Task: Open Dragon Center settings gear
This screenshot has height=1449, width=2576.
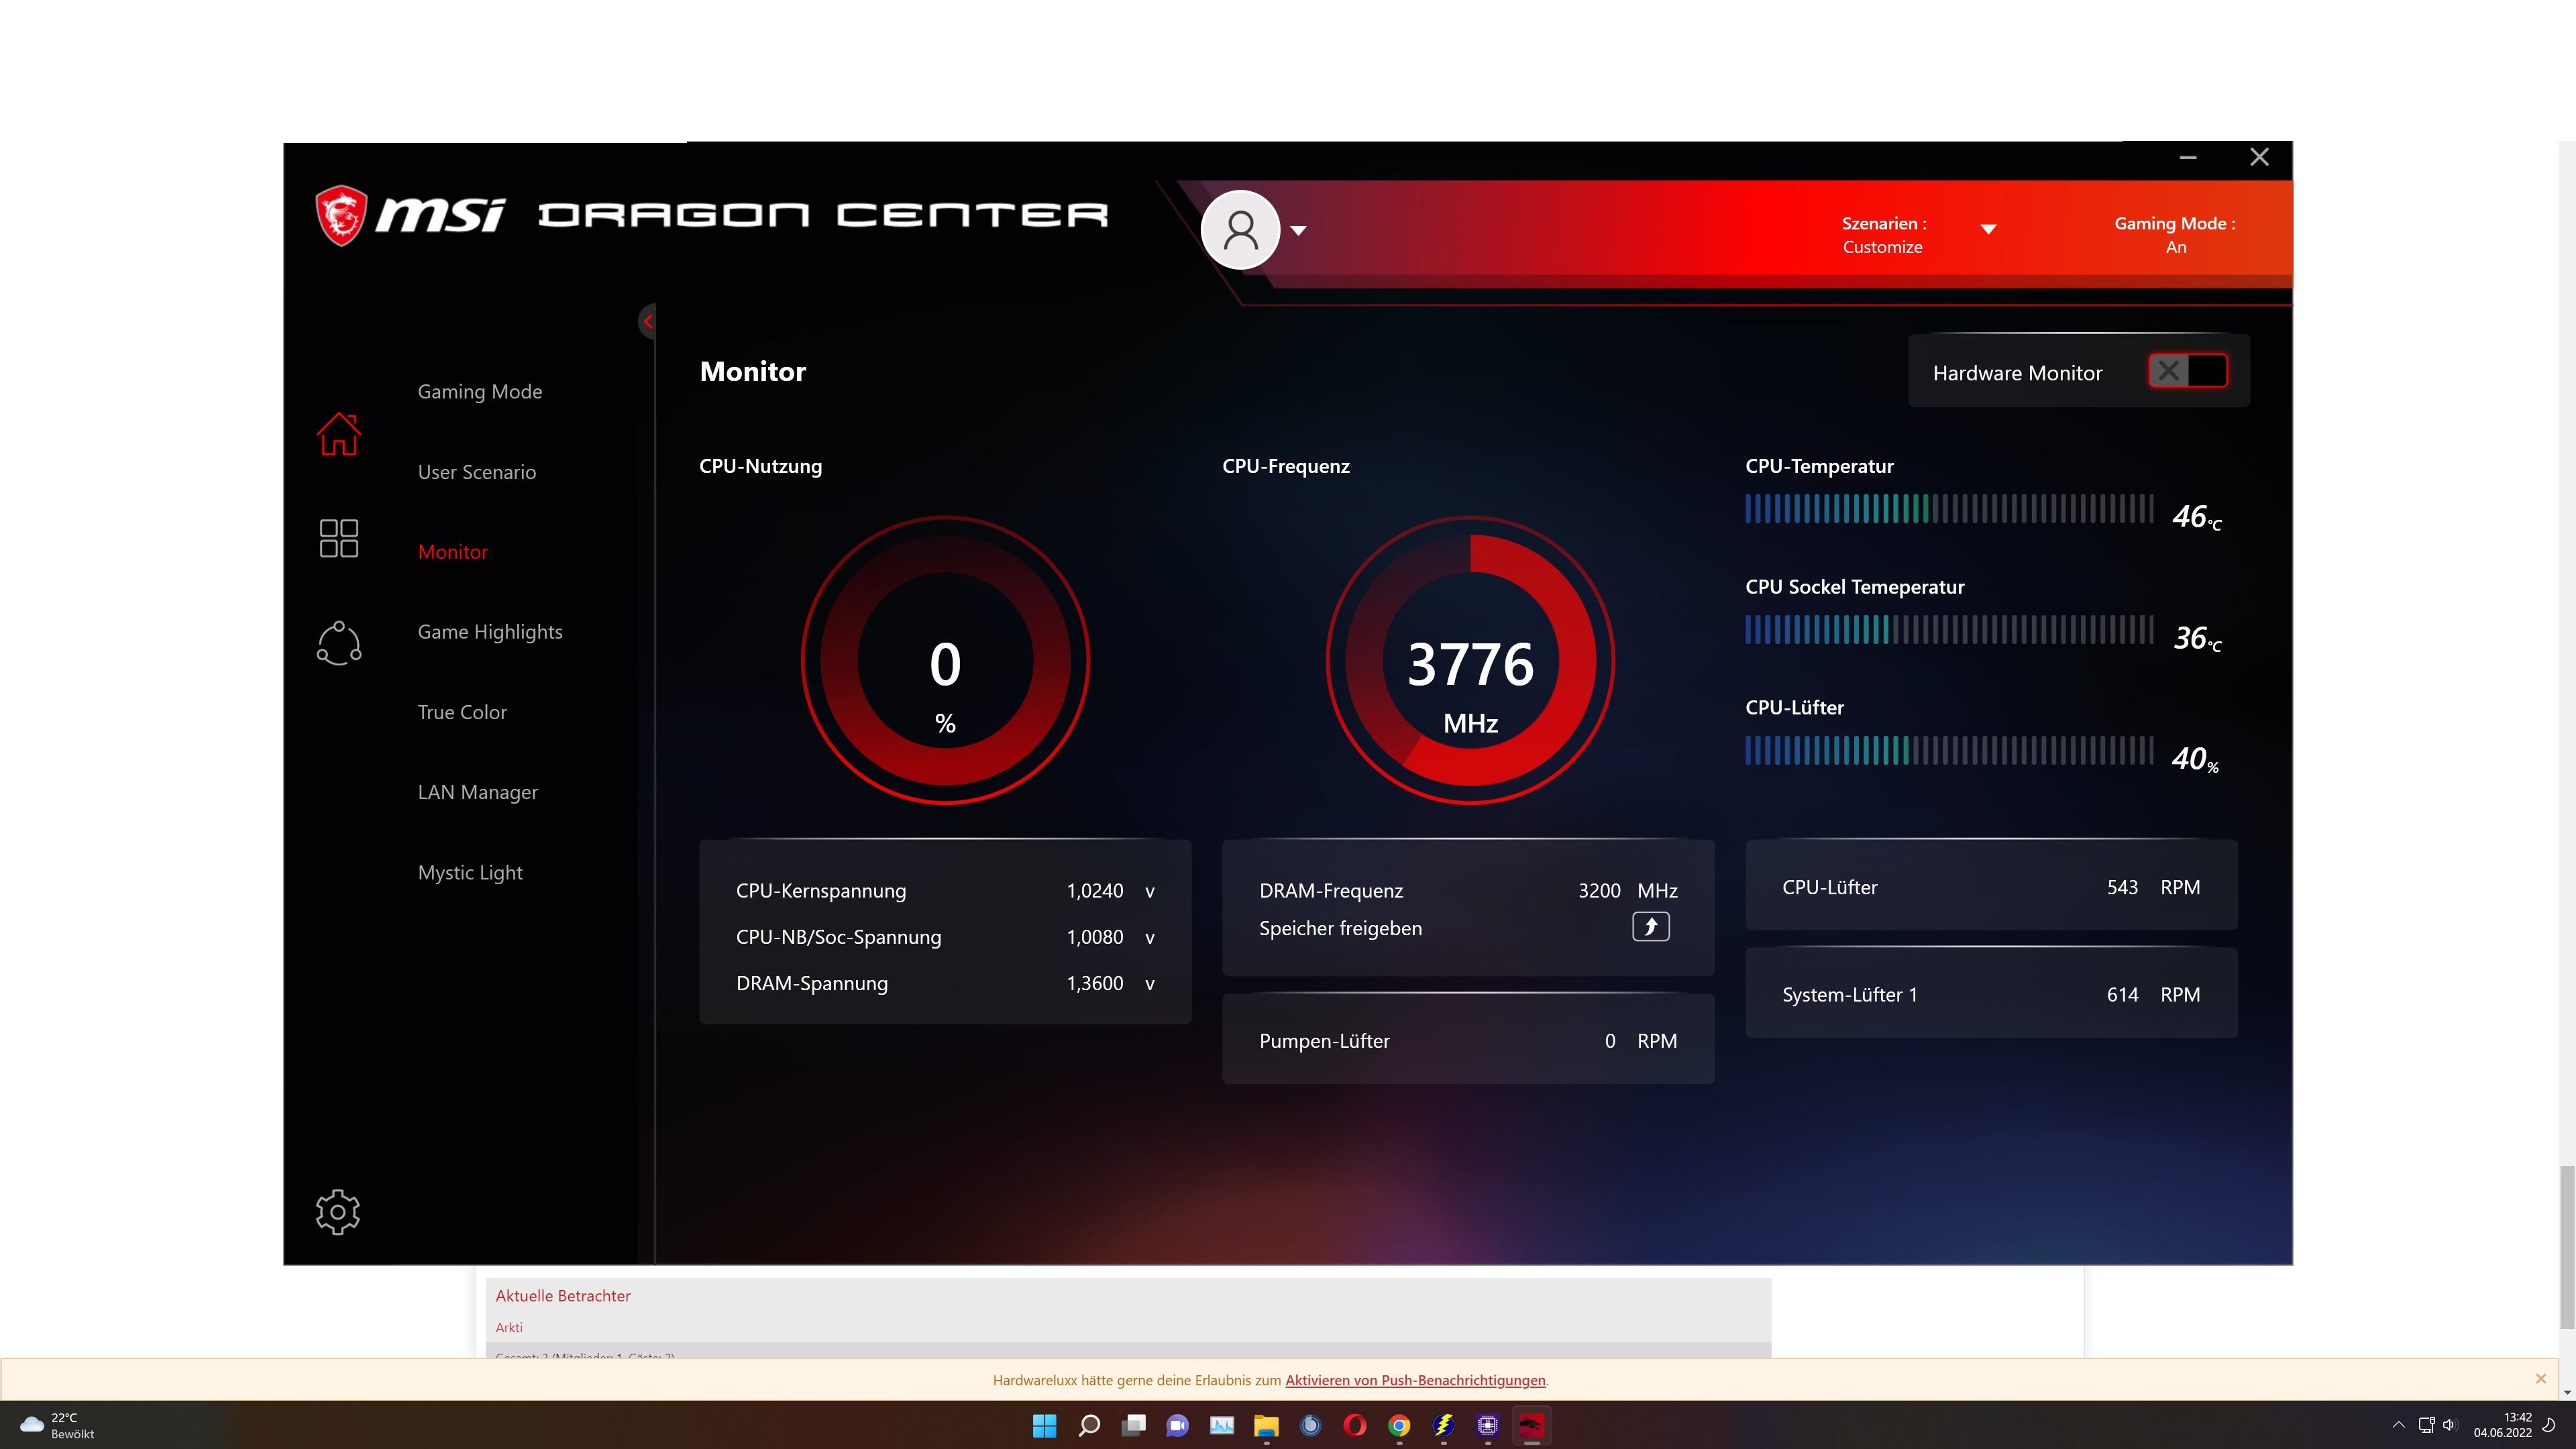Action: click(x=338, y=1212)
